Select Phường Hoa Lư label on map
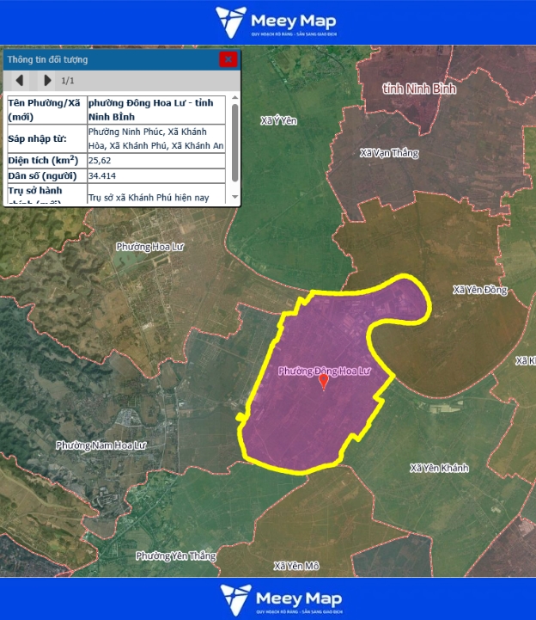This screenshot has height=620, width=536. [150, 247]
